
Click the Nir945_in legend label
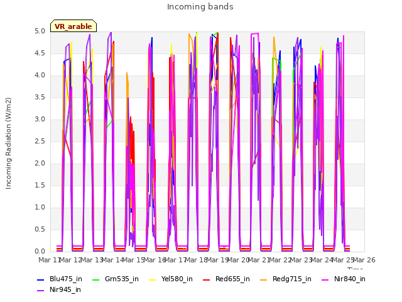pos(65,289)
